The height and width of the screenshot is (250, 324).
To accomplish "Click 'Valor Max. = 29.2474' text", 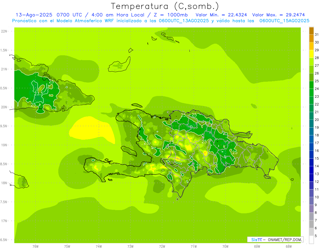I will point(279,15).
